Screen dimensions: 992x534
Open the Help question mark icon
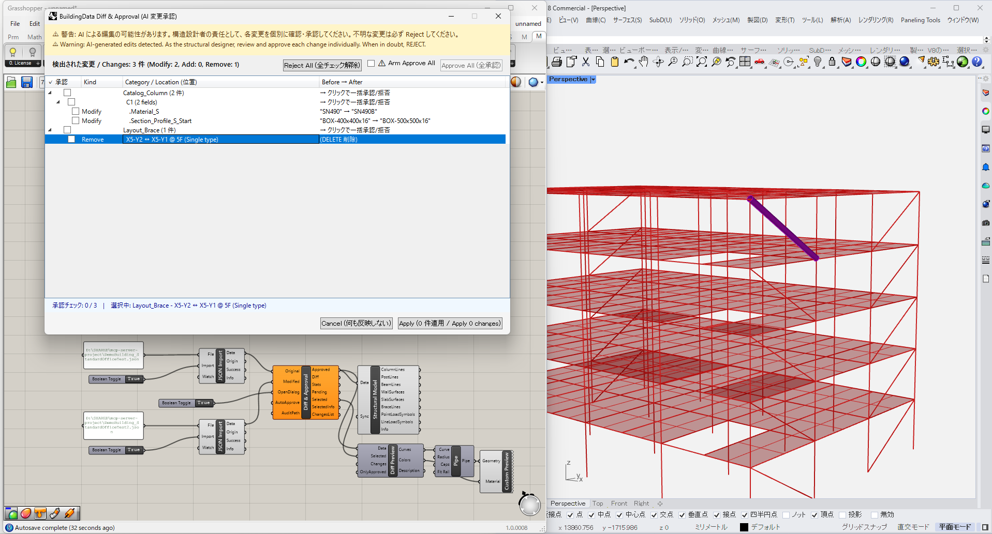pyautogui.click(x=977, y=62)
